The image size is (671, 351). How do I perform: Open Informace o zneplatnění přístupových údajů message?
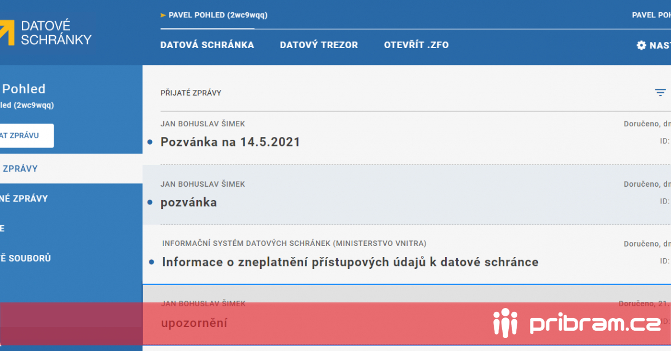[350, 262]
